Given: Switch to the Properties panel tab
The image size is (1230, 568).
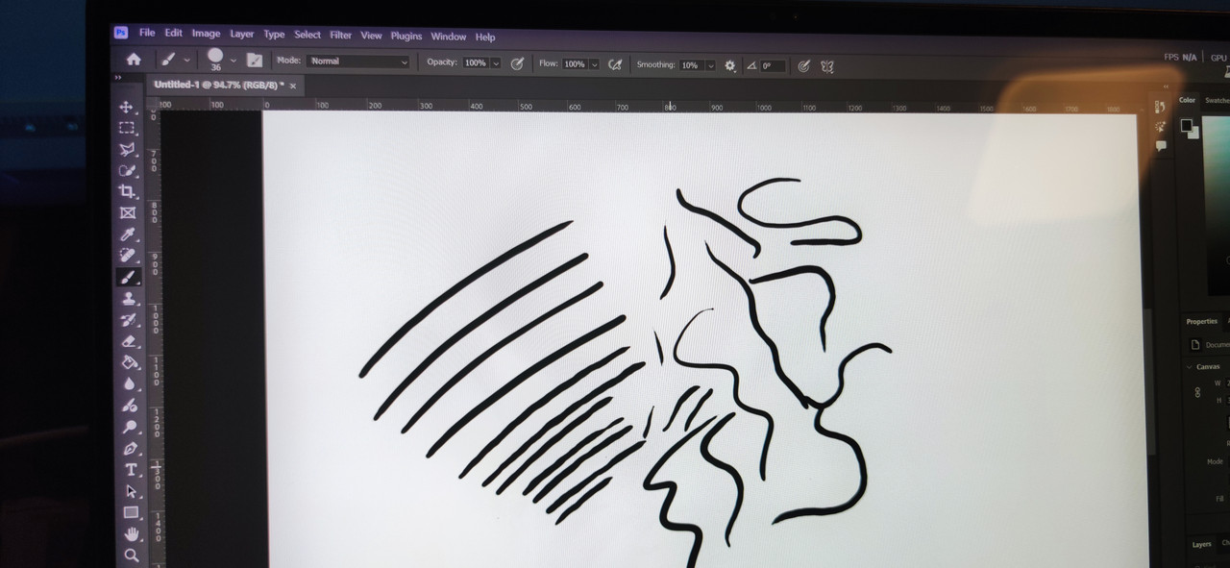Looking at the screenshot, I should click(1201, 322).
